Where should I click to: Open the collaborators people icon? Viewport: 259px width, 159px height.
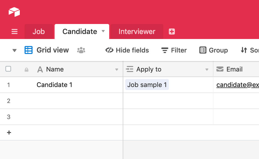pos(81,50)
